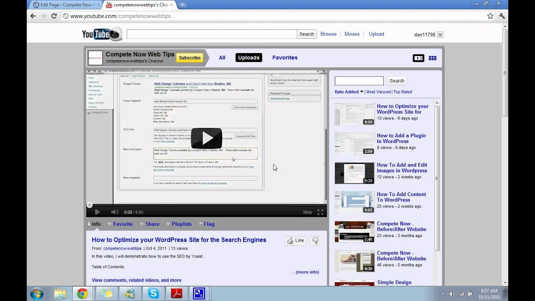The image size is (535, 301).
Task: Click Favorite under the video
Action: click(x=120, y=224)
